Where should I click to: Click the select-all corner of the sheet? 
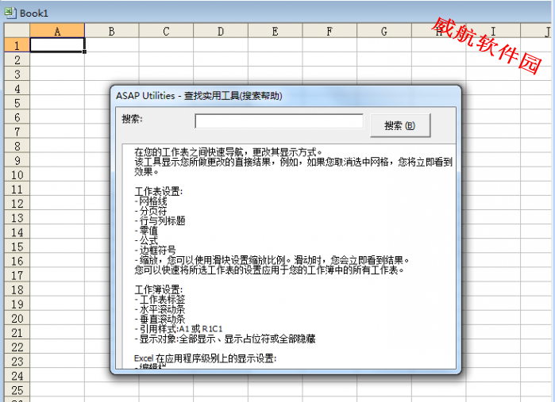click(x=17, y=31)
